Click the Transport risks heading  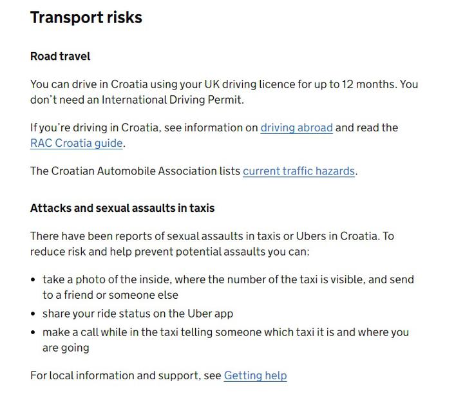click(x=86, y=17)
